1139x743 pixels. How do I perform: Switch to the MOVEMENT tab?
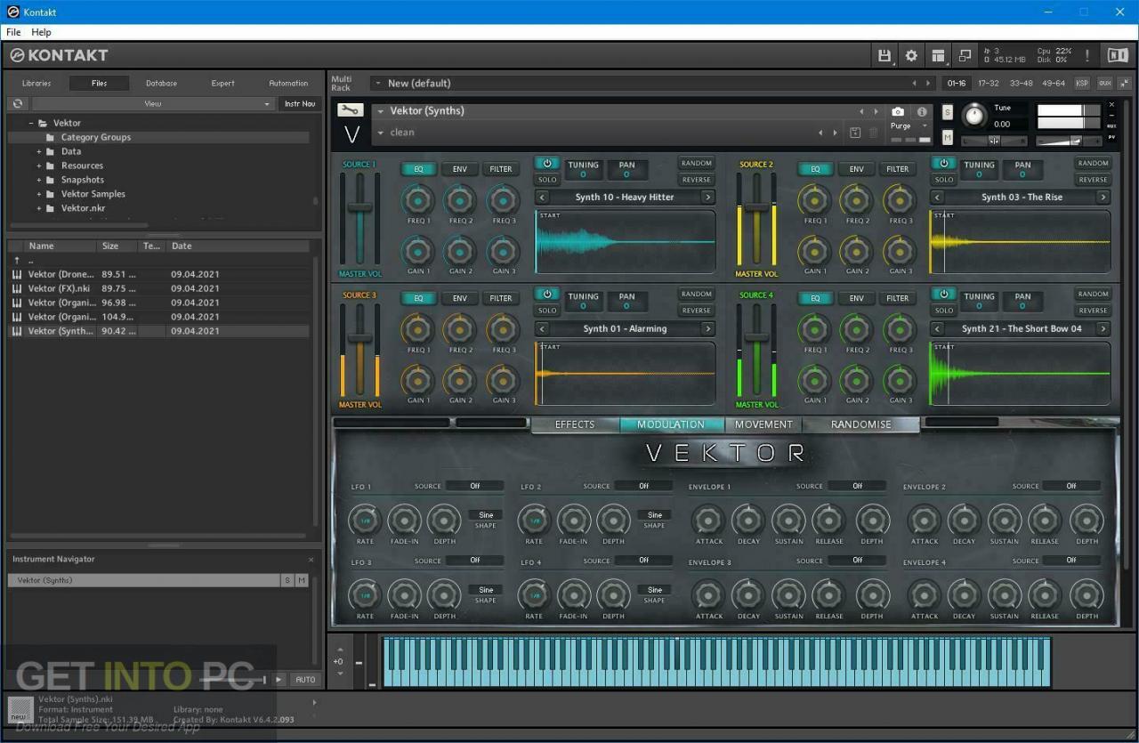(x=763, y=424)
